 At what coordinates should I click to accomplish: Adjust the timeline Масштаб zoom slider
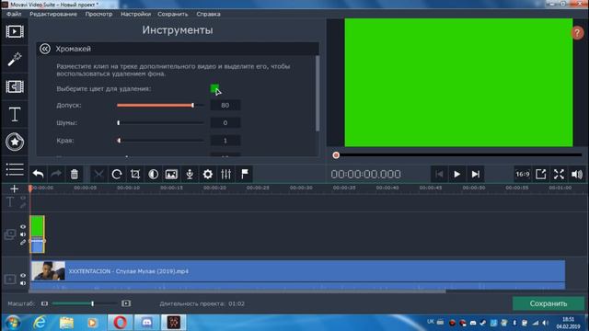86,303
